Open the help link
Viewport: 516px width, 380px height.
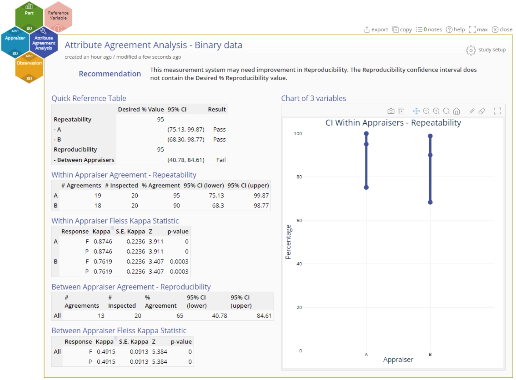455,29
